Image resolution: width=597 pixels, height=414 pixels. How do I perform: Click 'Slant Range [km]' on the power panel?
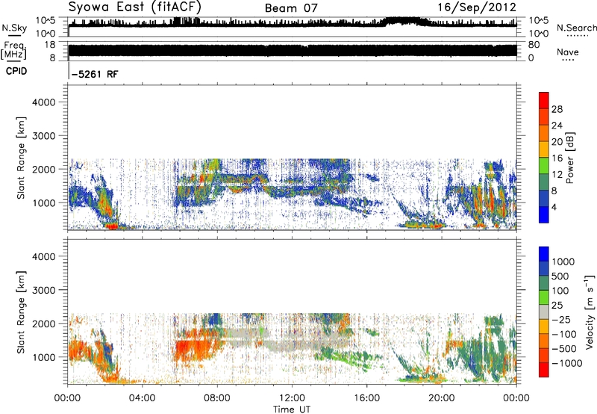(x=21, y=158)
